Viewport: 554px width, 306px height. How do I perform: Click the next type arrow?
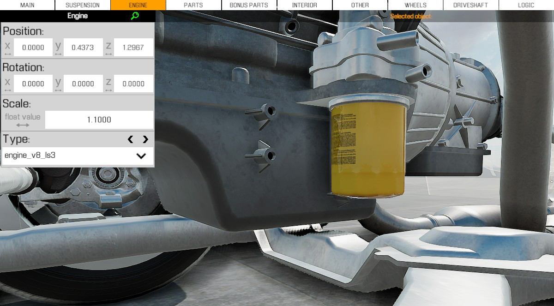pyautogui.click(x=145, y=139)
